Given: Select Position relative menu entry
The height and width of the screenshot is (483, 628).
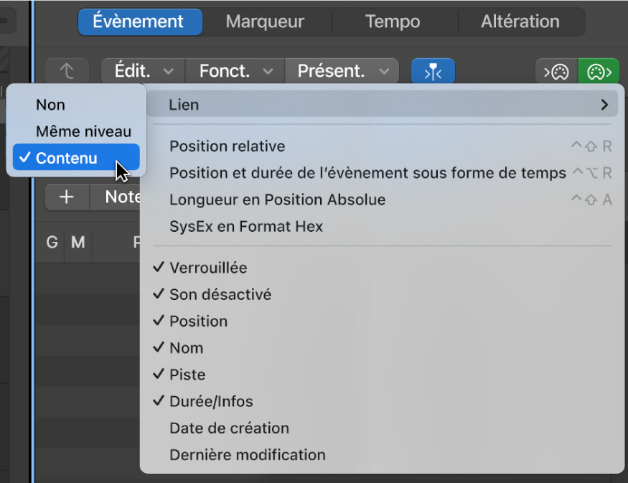Looking at the screenshot, I should (227, 146).
